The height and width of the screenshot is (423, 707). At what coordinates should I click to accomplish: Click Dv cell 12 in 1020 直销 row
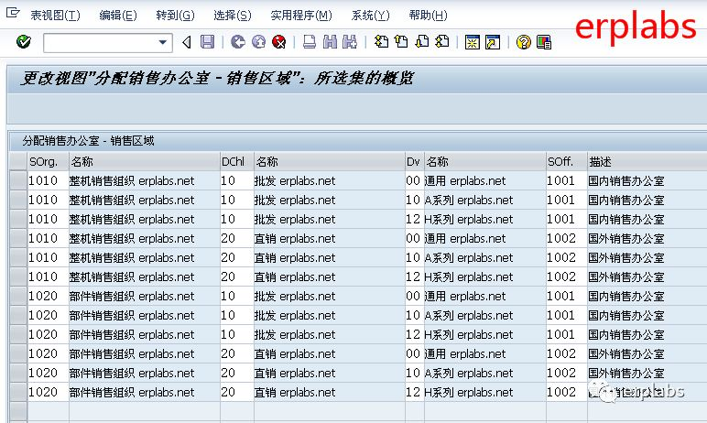pyautogui.click(x=413, y=393)
